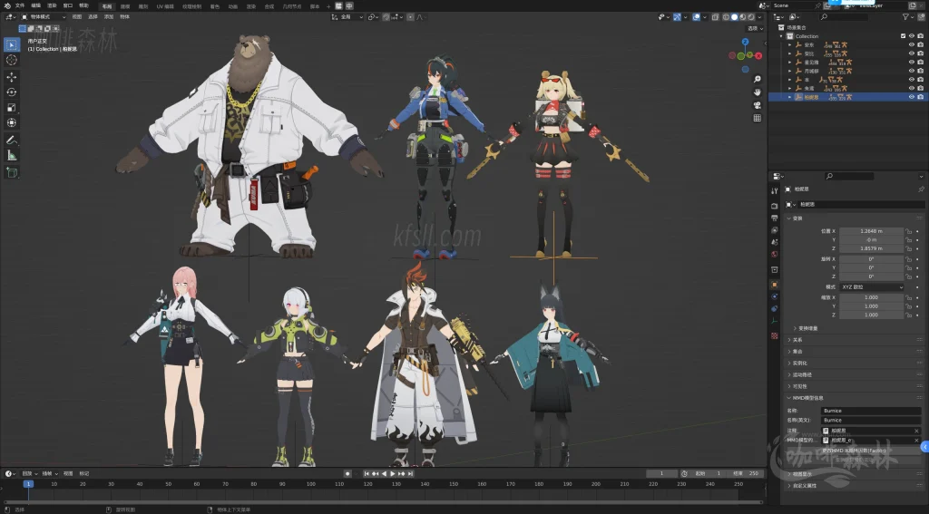
Task: Collapse the MMD模型信息 panel
Action: coord(807,398)
